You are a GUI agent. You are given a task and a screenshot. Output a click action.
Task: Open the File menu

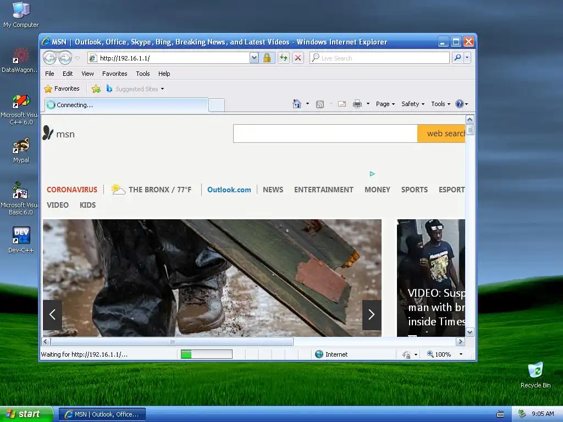pyautogui.click(x=49, y=74)
